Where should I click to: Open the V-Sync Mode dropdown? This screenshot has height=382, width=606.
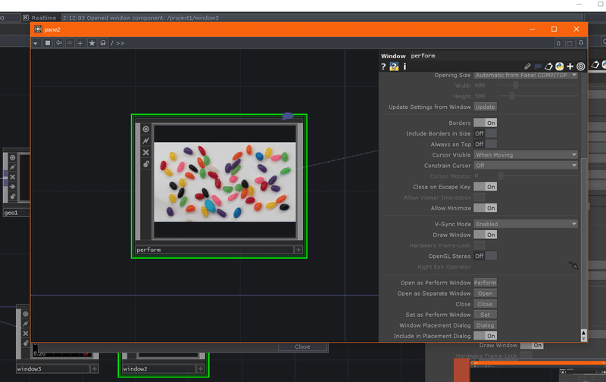(x=526, y=224)
